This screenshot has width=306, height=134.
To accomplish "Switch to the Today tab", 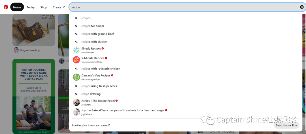I will (31, 7).
